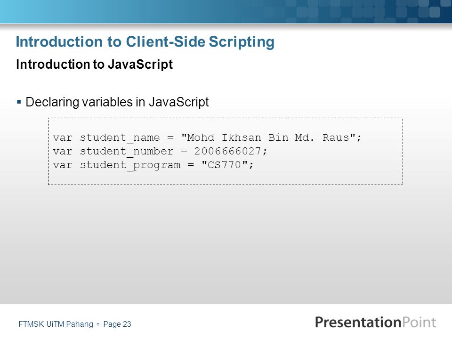Click the 'Declaring variables in JavaScript' text
Screen dimensions: 452x339
tap(117, 102)
